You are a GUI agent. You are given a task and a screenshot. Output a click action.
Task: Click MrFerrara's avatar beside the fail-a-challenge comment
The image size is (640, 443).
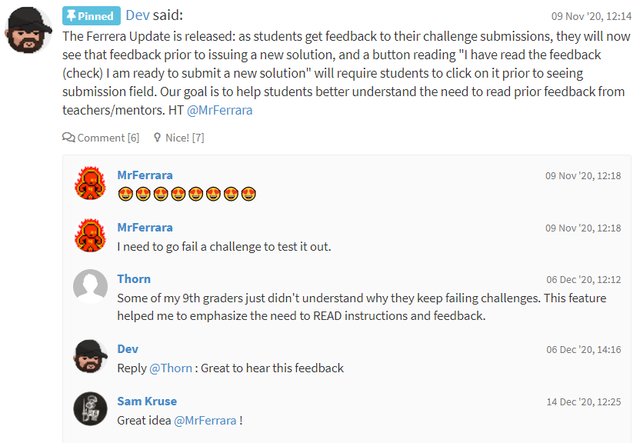click(90, 235)
